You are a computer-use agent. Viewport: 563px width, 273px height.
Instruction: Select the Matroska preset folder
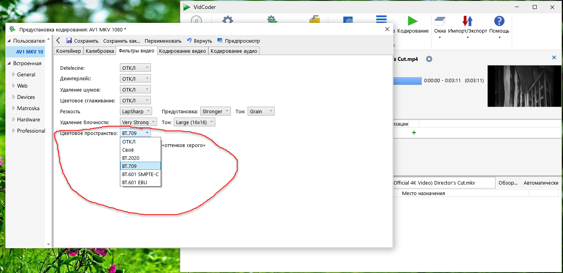pos(28,108)
